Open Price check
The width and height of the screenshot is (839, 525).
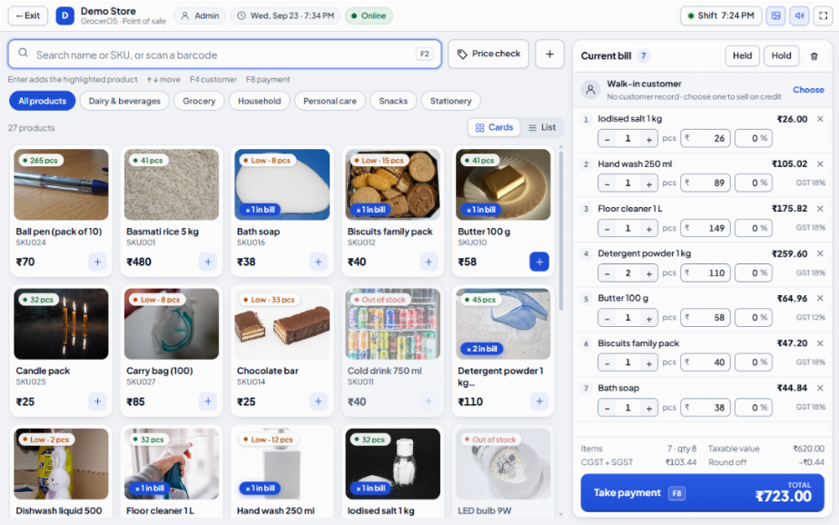489,54
